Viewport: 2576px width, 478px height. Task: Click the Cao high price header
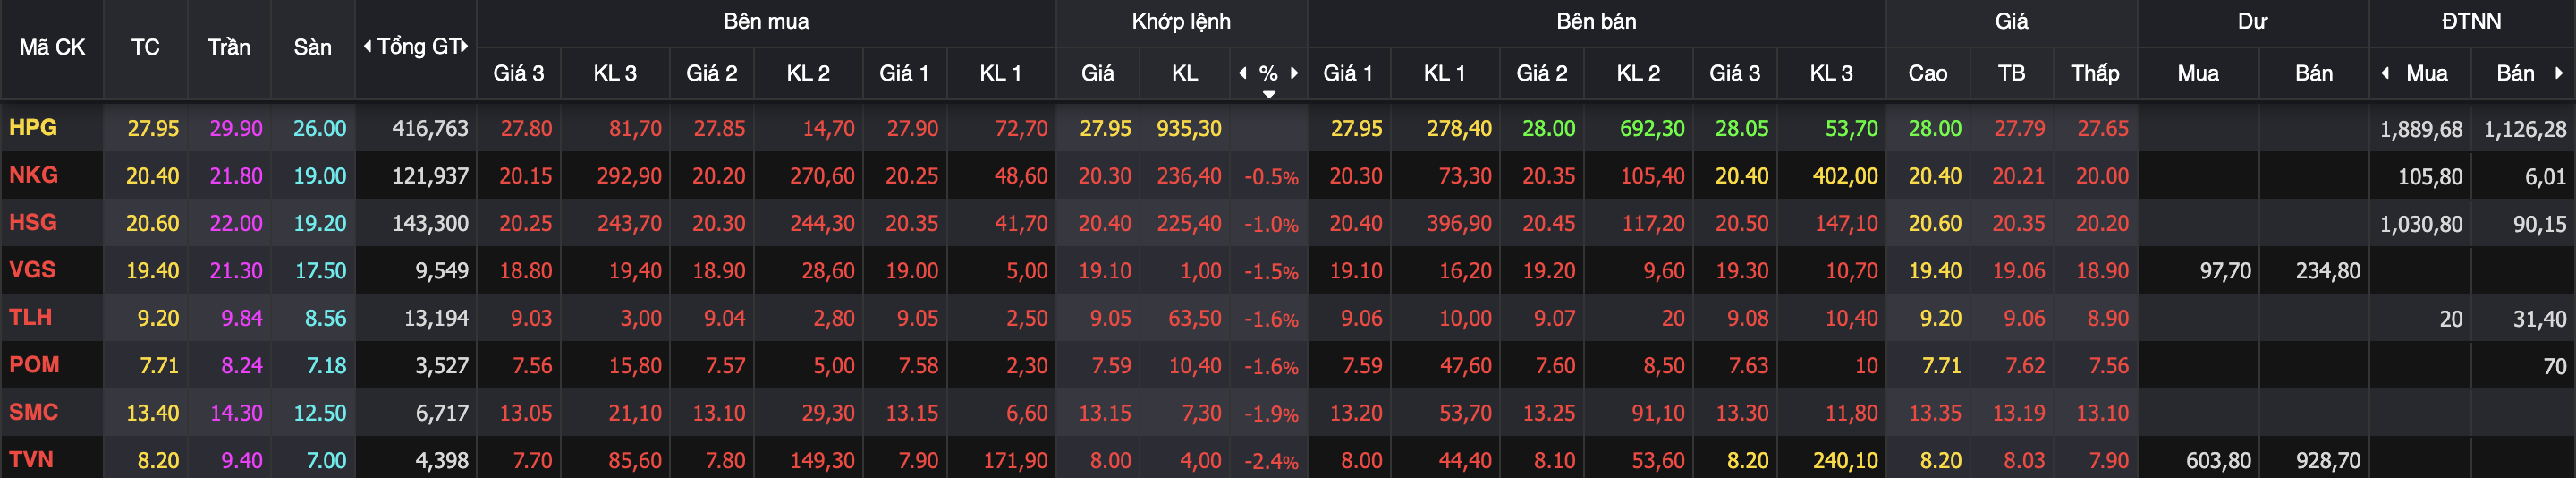point(1927,73)
